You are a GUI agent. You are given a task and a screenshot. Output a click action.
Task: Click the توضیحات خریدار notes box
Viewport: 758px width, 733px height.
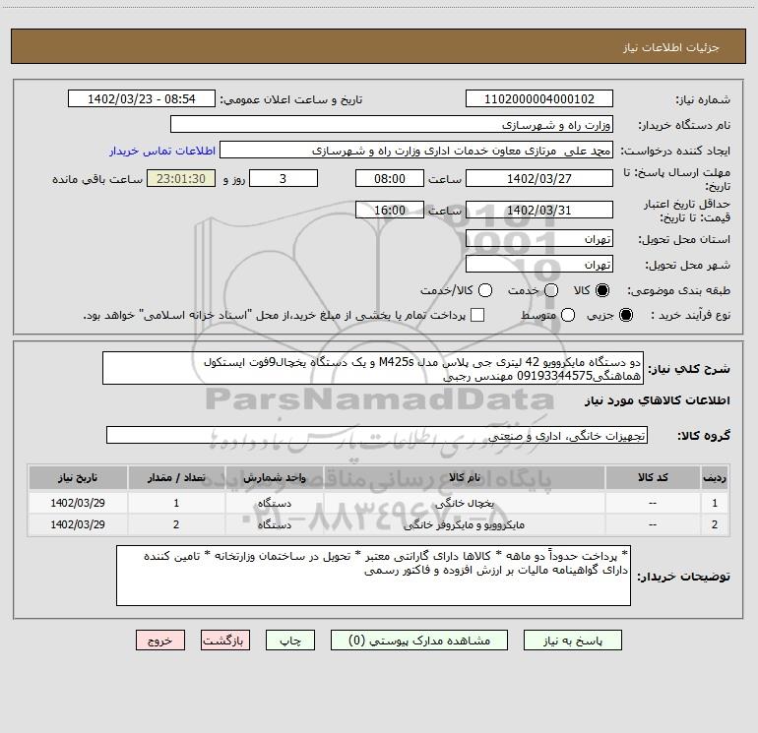pyautogui.click(x=373, y=576)
